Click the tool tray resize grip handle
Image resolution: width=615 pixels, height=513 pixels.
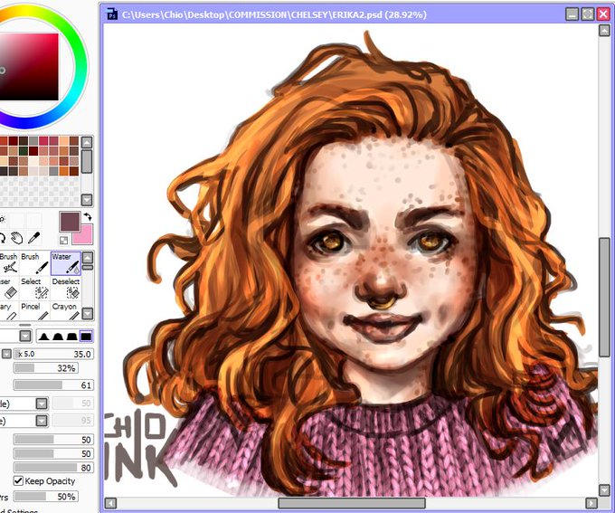pyautogui.click(x=24, y=325)
